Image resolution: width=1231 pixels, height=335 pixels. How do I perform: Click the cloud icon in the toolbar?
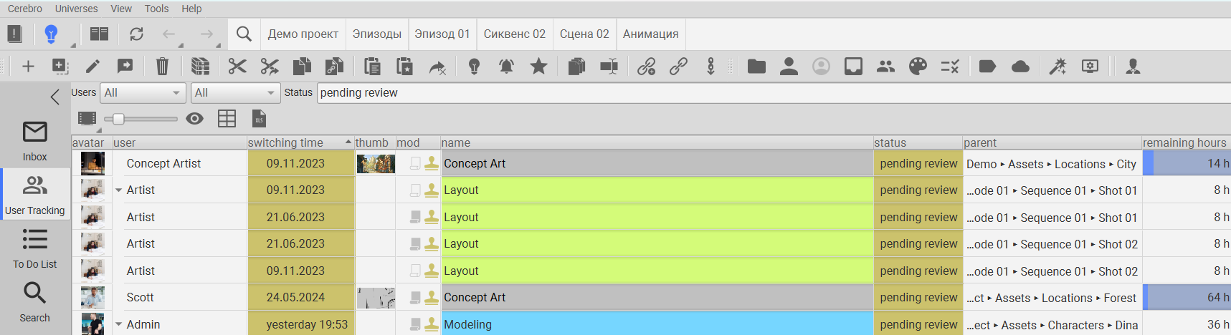(1020, 67)
